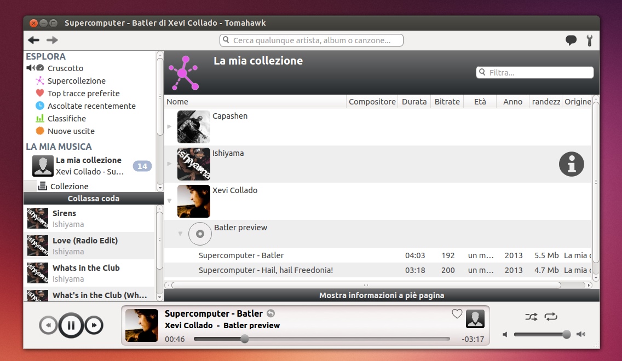Skip to next track
The image size is (622, 361).
[x=94, y=325]
